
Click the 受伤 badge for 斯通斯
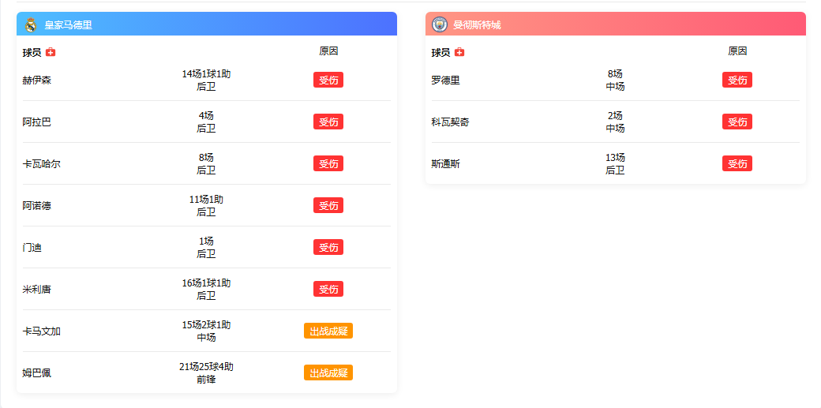737,163
